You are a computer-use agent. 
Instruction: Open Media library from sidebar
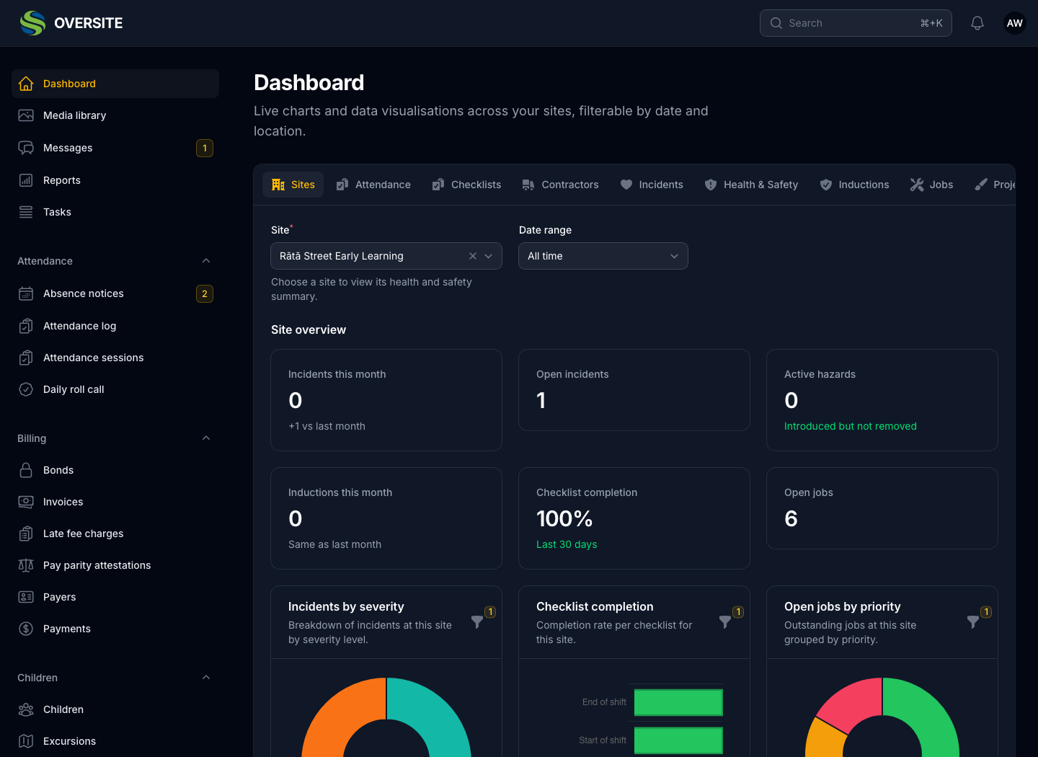click(x=115, y=115)
